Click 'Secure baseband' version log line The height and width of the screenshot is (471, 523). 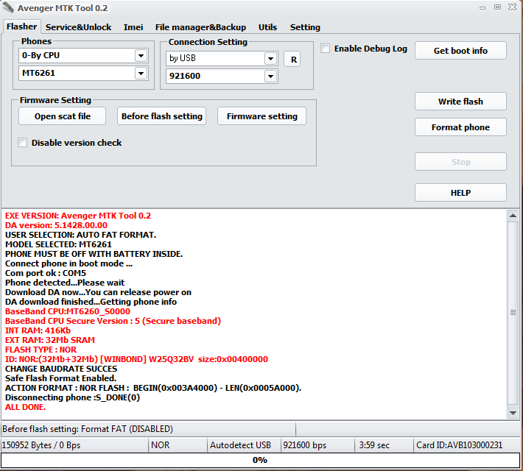point(113,321)
